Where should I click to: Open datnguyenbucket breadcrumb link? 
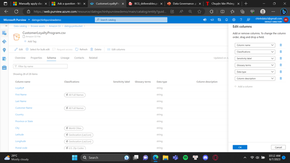pyautogui.click(x=73, y=26)
